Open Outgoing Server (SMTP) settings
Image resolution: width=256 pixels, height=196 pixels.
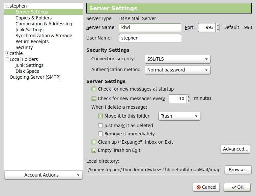35,77
